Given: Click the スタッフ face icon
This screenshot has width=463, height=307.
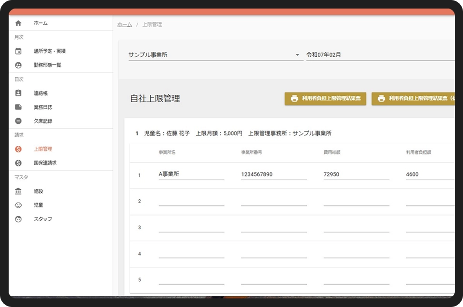Looking at the screenshot, I should coord(18,219).
